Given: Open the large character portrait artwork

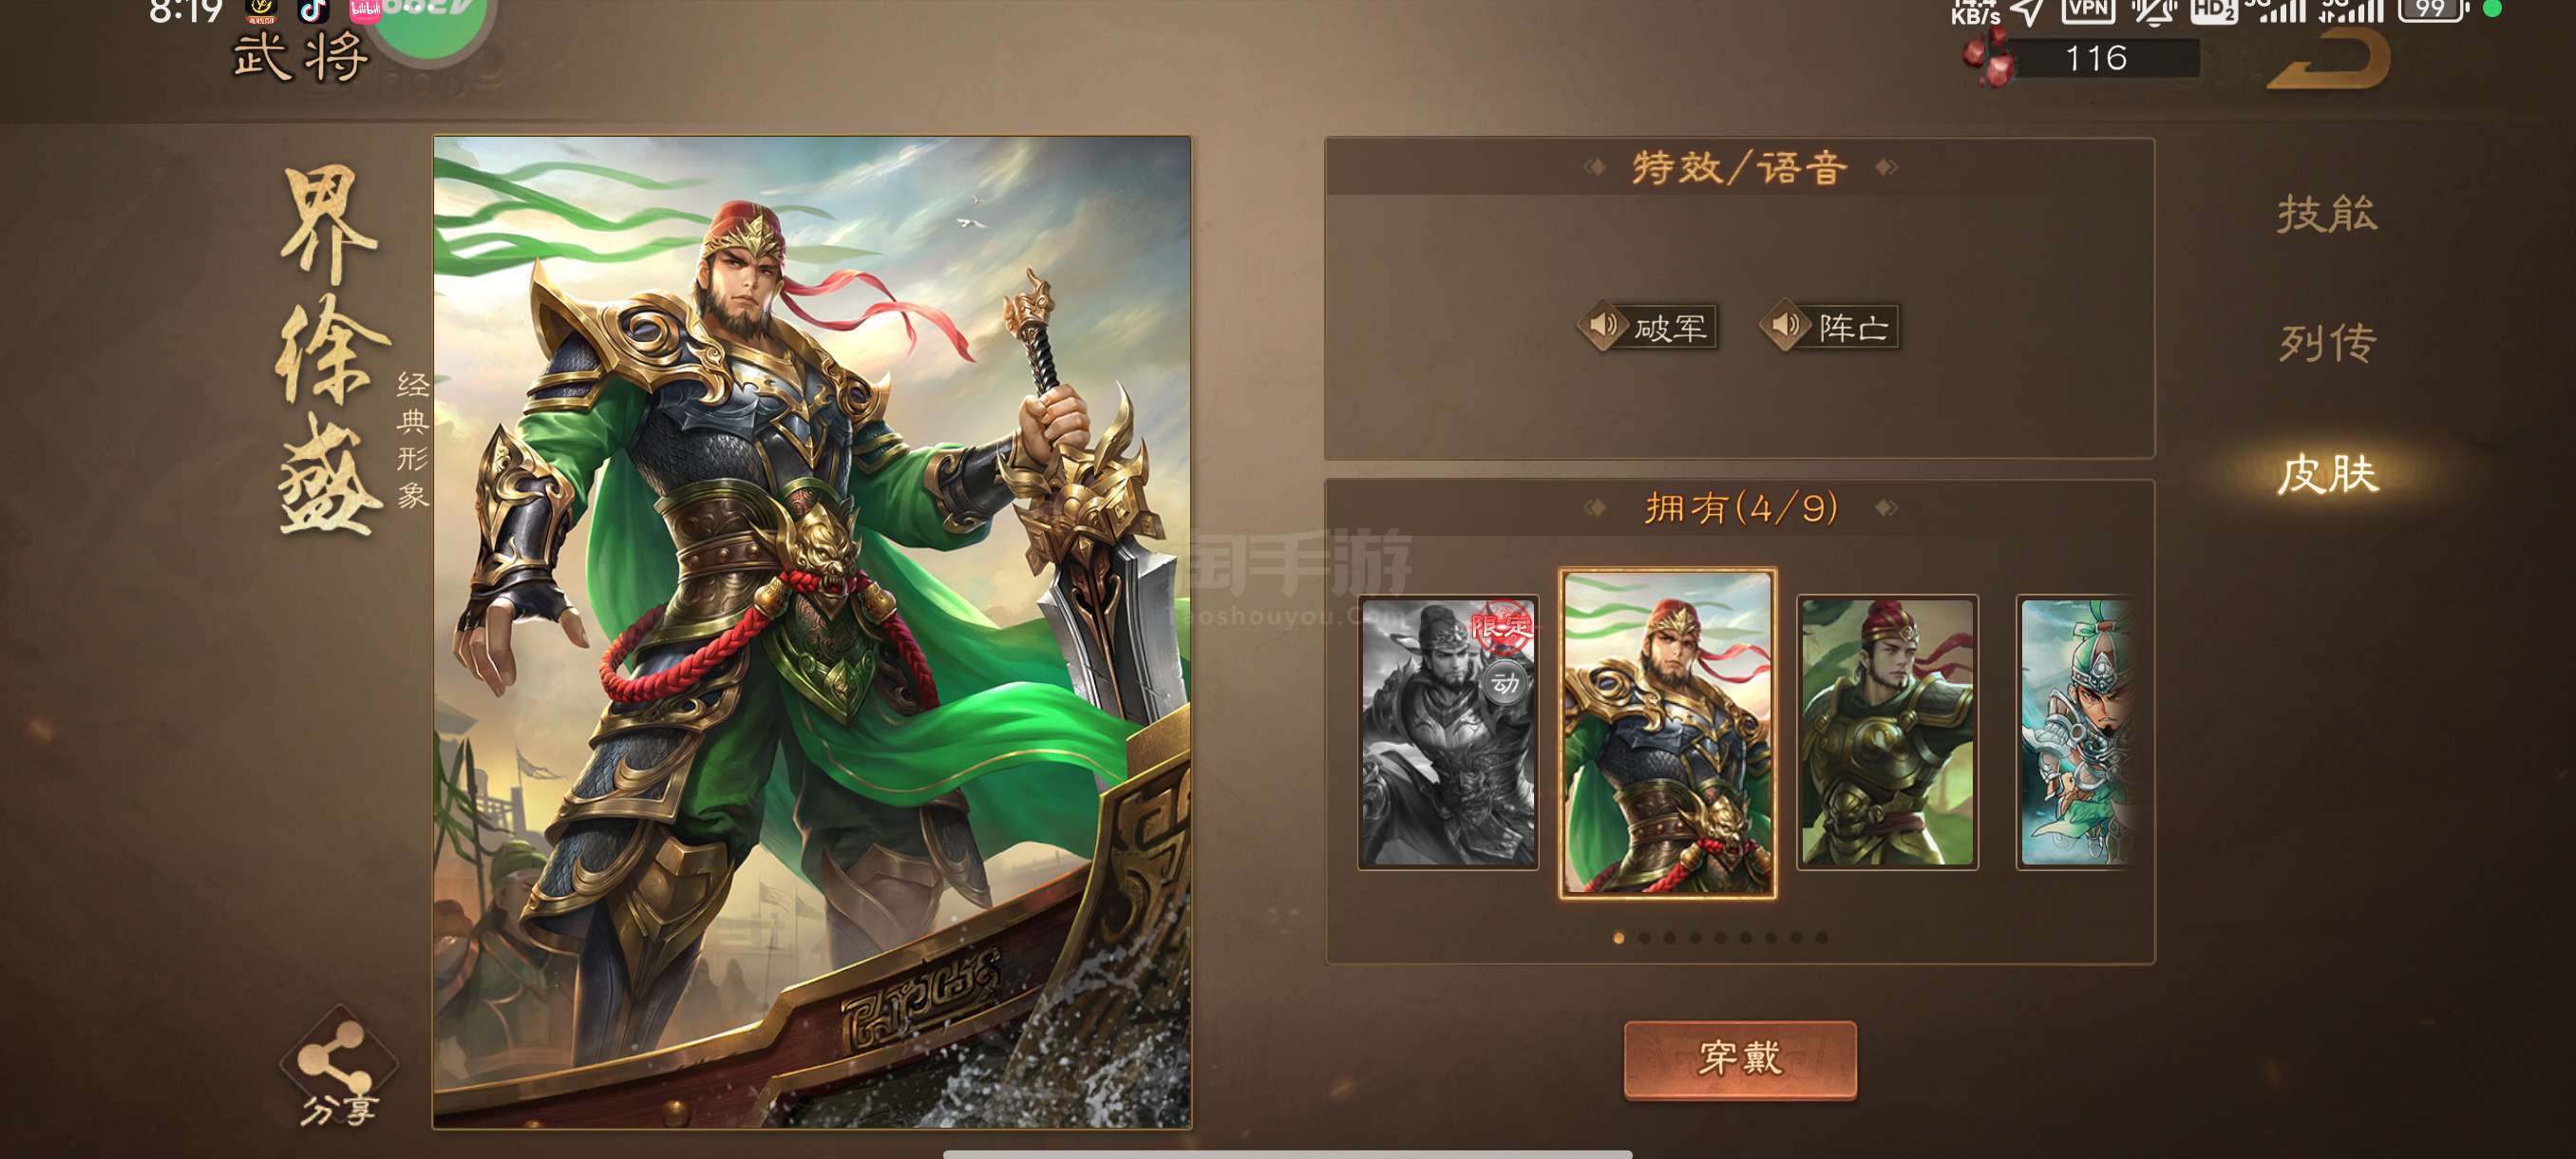Looking at the screenshot, I should tap(812, 632).
